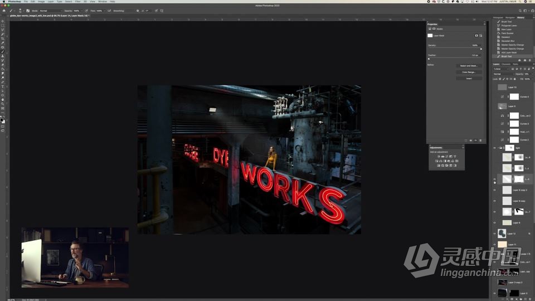Open the Flow dropdown in options bar
The image size is (535, 301).
pos(104,11)
